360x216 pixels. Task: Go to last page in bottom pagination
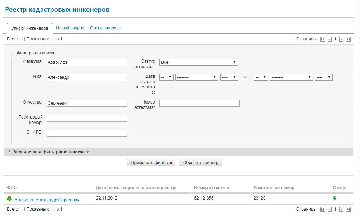point(348,209)
